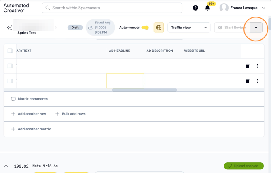This screenshot has width=271, height=173.
Task: Click the Start Review button
Action: pyautogui.click(x=232, y=28)
